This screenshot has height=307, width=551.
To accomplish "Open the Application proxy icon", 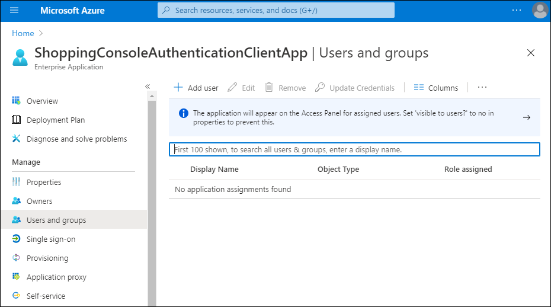I will point(17,277).
